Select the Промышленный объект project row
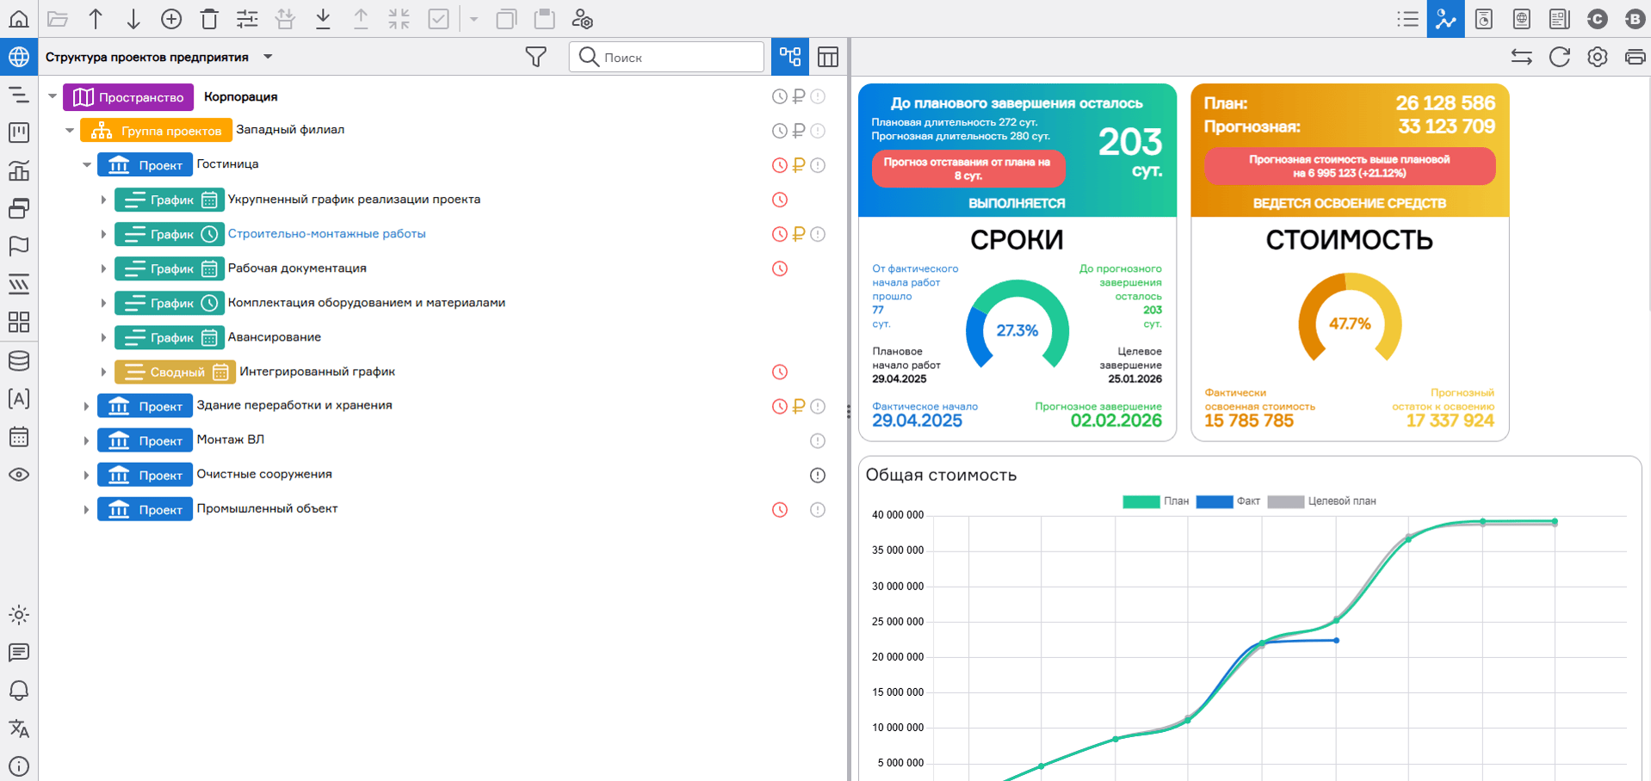1651x781 pixels. [x=267, y=509]
